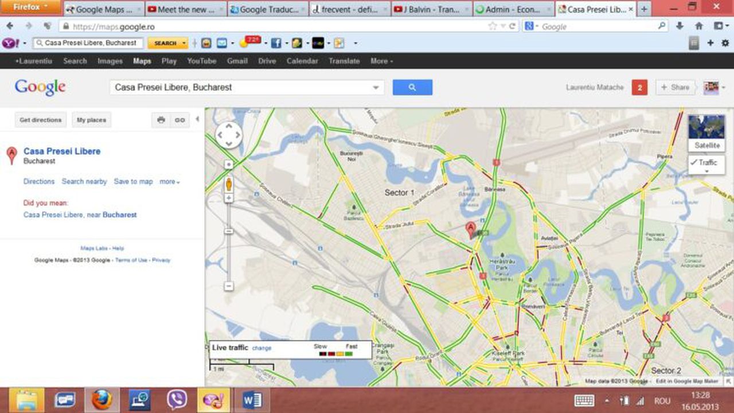Switch to 'Meet the new' YouTube tab
734x413 pixels.
coord(185,9)
